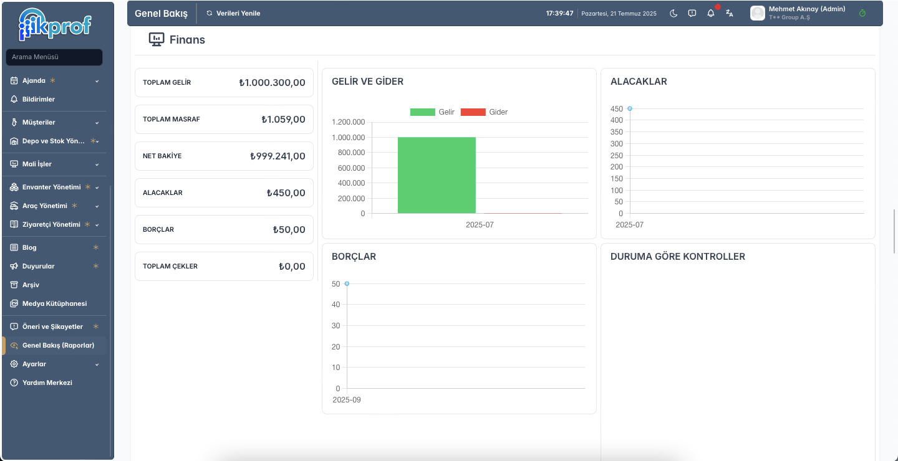Screen dimensions: 898x461
Task: Toggle the red Gider legend item
Action: (x=485, y=112)
